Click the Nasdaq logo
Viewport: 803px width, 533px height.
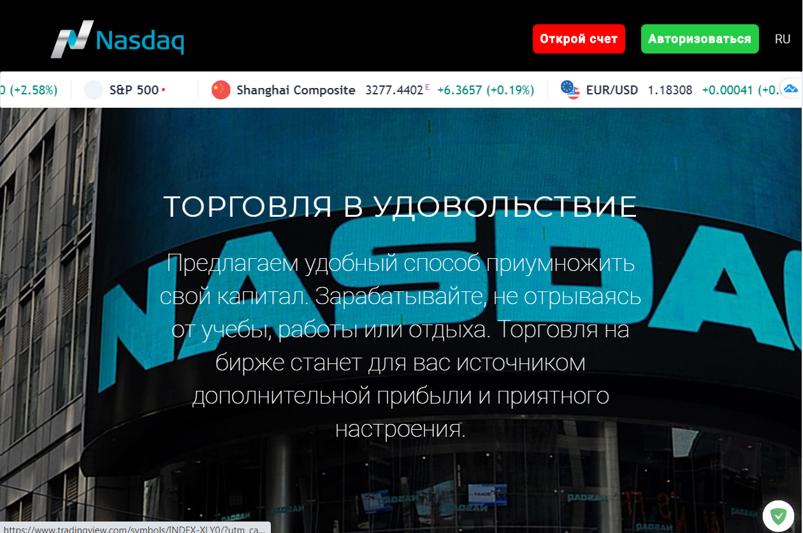click(117, 39)
